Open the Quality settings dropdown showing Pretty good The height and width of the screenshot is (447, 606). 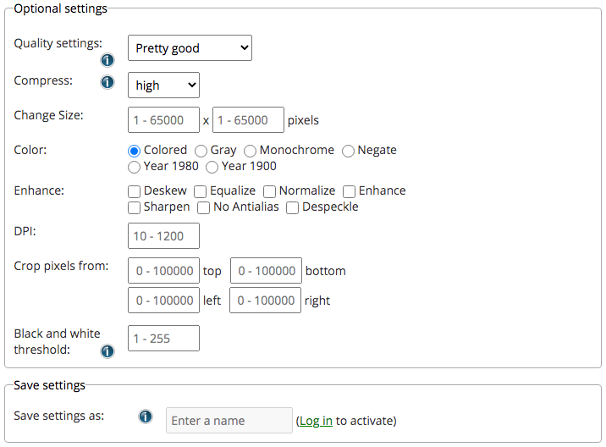tap(190, 48)
